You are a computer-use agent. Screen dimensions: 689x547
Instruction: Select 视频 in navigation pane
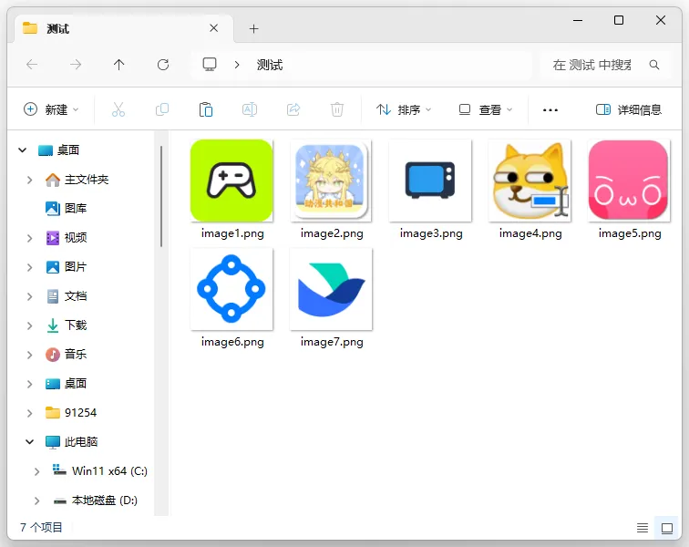66,238
